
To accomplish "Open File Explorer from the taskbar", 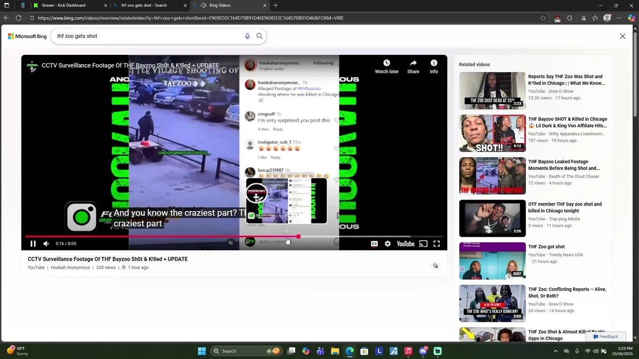I will tap(335, 351).
